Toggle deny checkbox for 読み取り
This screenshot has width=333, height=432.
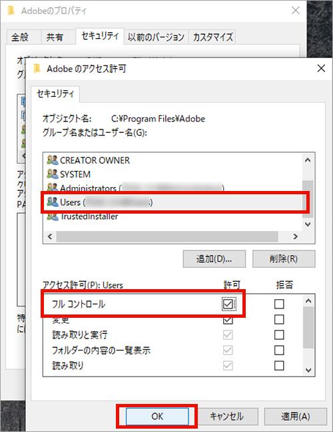click(x=279, y=366)
